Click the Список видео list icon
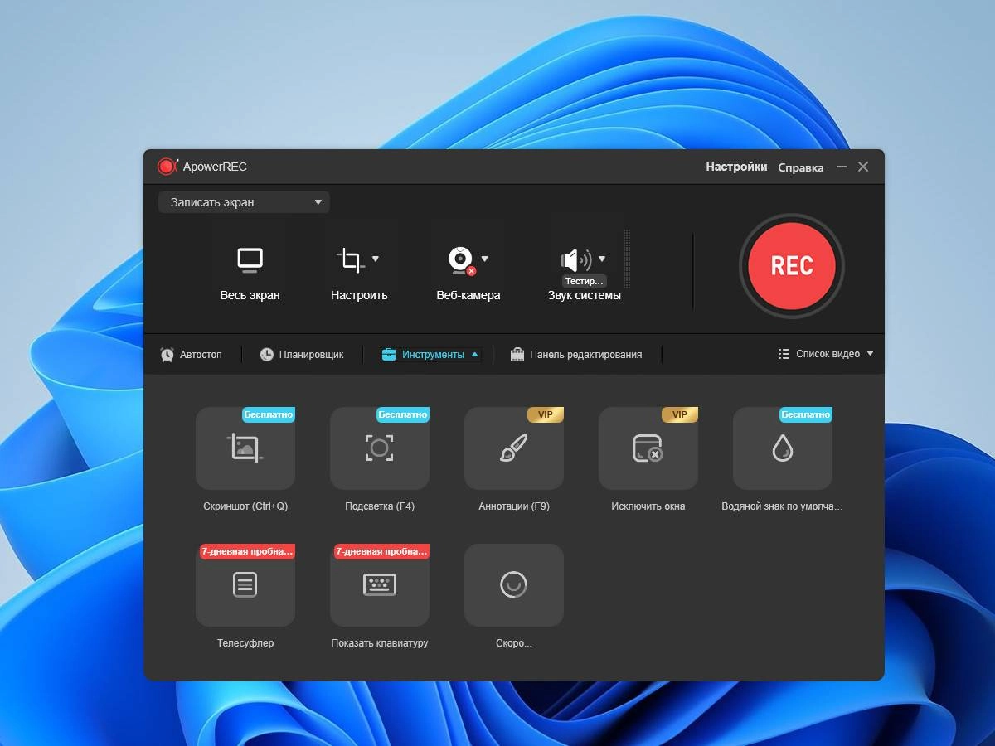Viewport: 995px width, 746px height. tap(784, 354)
